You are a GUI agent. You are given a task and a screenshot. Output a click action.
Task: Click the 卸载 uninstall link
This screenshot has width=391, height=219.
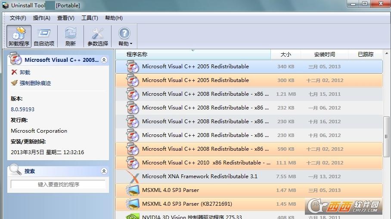pos(25,72)
